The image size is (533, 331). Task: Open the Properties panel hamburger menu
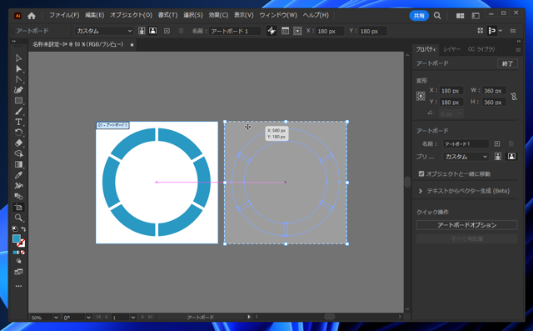[518, 50]
